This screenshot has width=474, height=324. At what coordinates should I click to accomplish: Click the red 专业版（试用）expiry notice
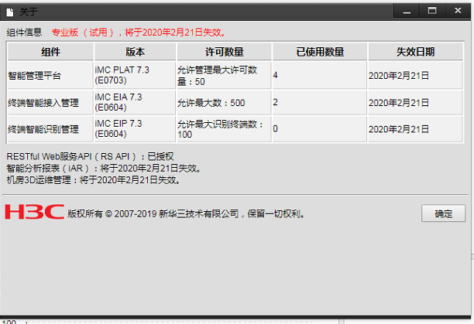pyautogui.click(x=139, y=32)
